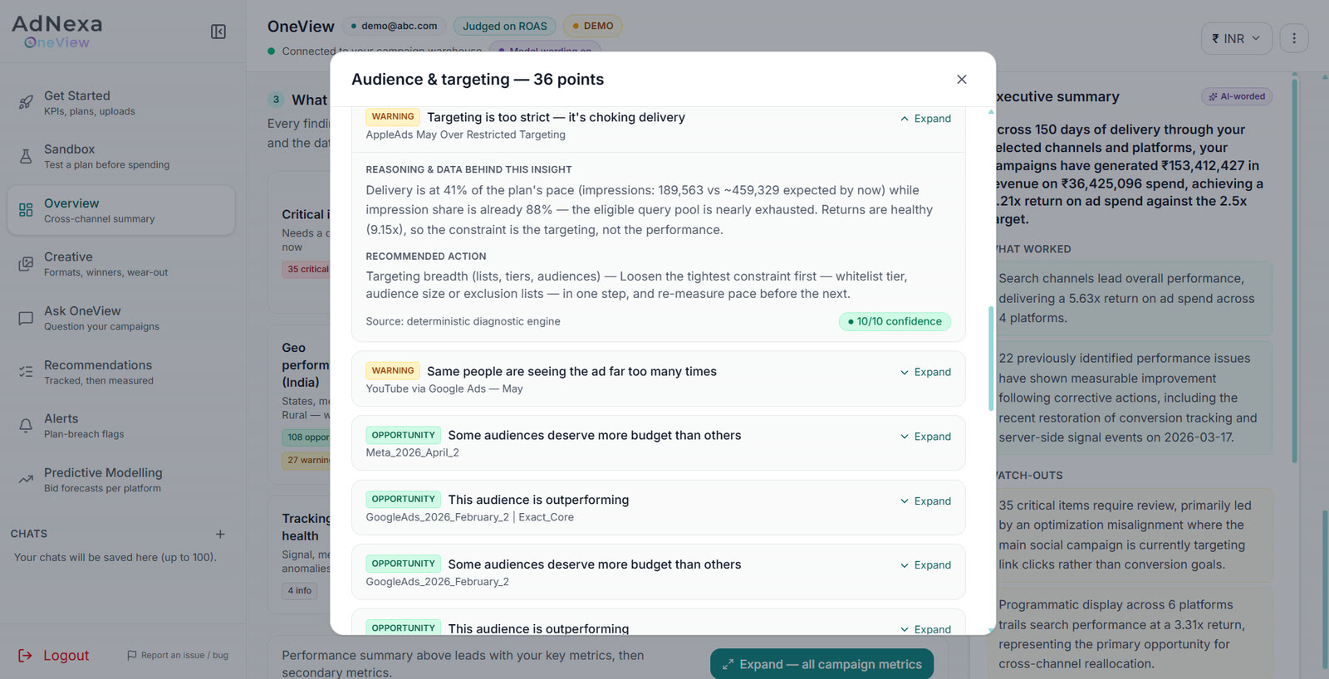1329x679 pixels.
Task: Open the INR currency dropdown
Action: [x=1236, y=38]
